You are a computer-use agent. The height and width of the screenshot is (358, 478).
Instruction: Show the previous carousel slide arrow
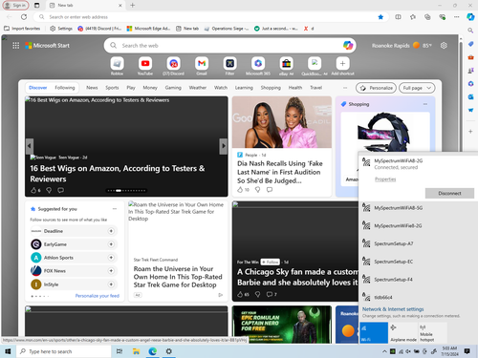[30, 146]
